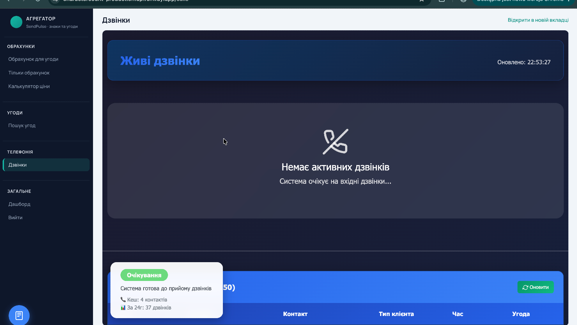This screenshot has height=325, width=577.
Task: Click the green Агрегатор logo circle
Action: [16, 22]
